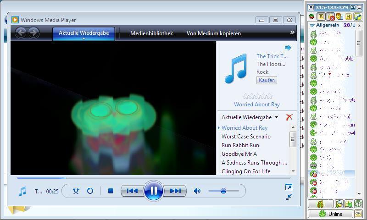
Task: Show more tabs via double chevron
Action: point(292,32)
